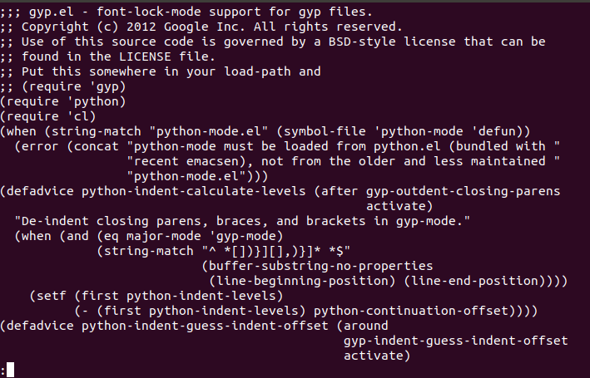The width and height of the screenshot is (590, 378).
Task: Click the '(error (concat' expression
Action: 67,146
